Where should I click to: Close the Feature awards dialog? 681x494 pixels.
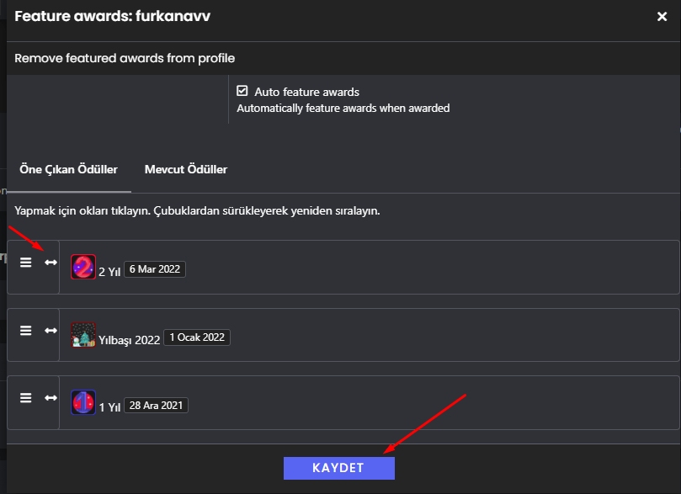coord(662,17)
